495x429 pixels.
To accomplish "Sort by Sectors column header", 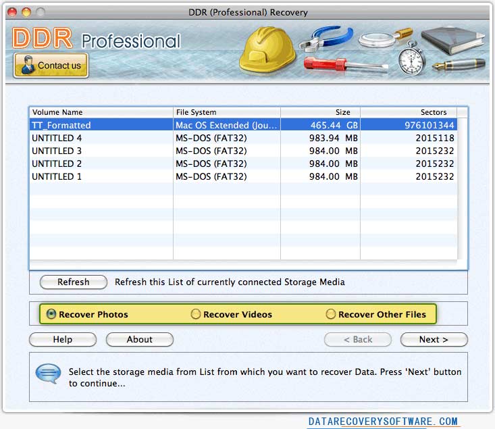I will coord(409,112).
